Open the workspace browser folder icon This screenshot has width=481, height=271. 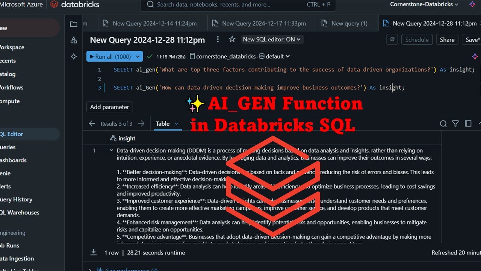(x=74, y=24)
